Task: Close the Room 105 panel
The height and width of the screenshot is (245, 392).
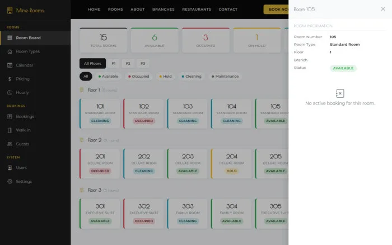Action: (x=382, y=9)
